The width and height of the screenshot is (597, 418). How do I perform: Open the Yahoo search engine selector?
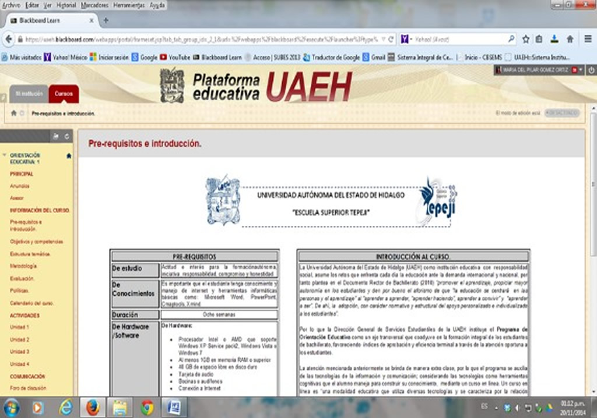(406, 39)
